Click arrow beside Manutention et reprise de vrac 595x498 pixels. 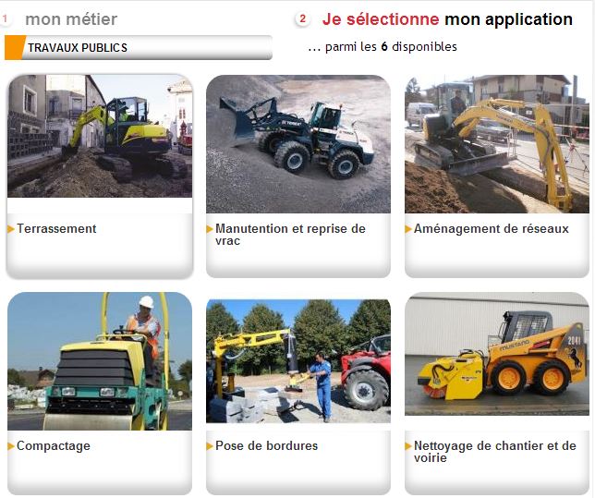210,229
